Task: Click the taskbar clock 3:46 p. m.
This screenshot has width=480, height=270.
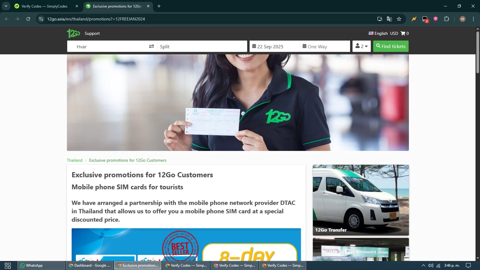Action: (452, 266)
